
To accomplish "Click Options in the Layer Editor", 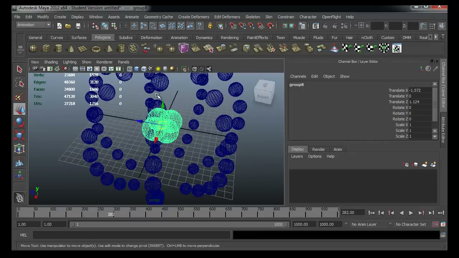I will click(314, 156).
